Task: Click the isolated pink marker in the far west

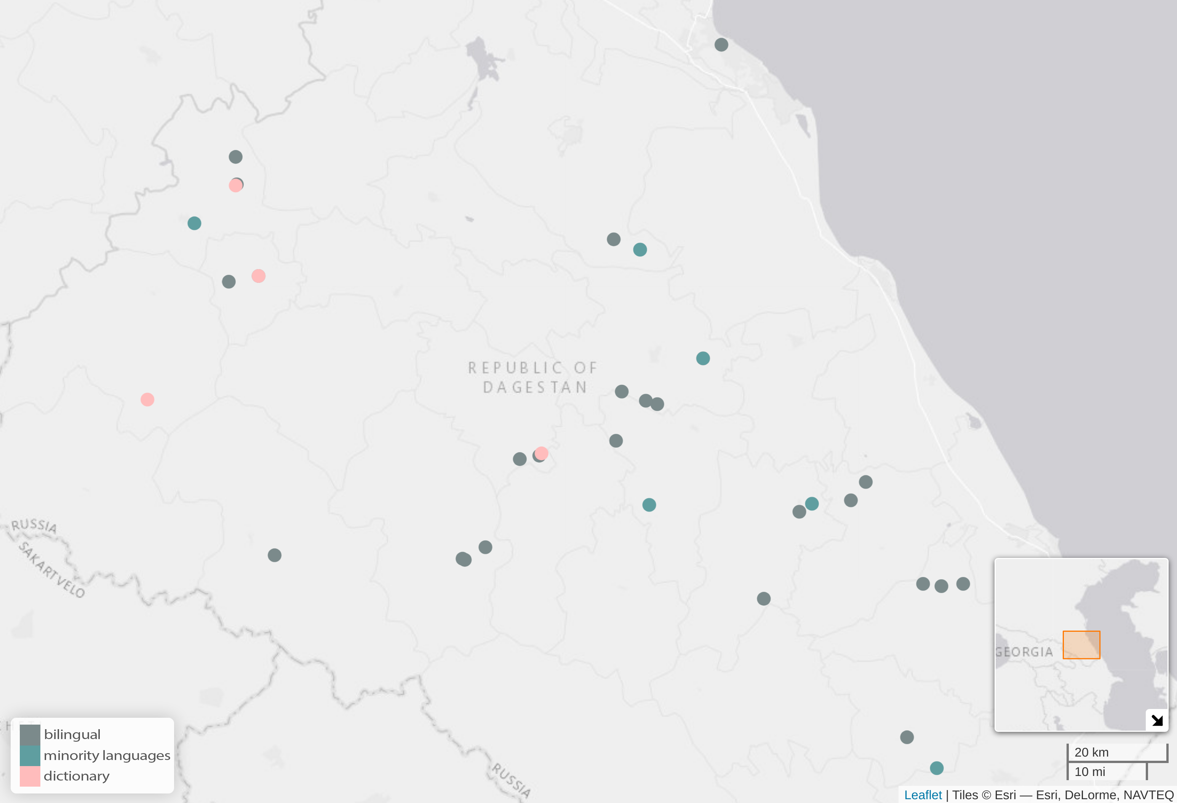Action: [147, 400]
